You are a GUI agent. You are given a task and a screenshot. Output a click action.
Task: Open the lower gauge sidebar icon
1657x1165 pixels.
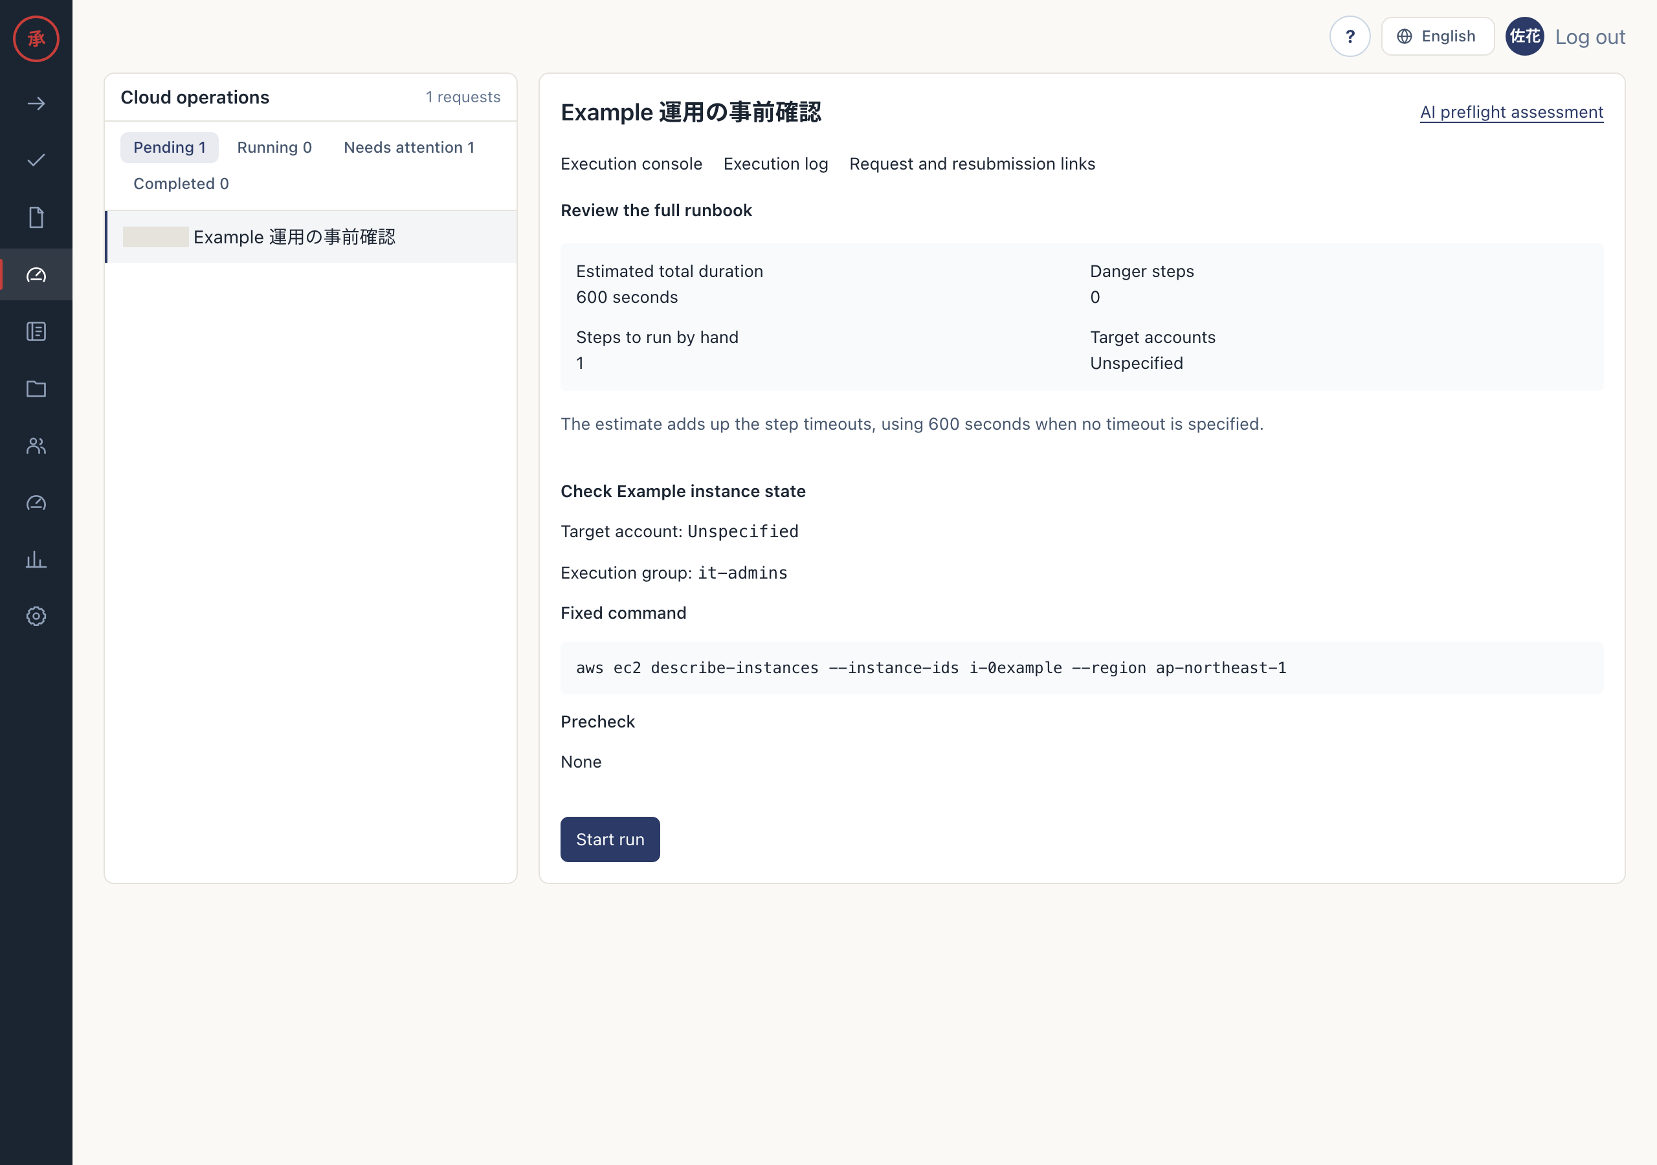coord(36,502)
